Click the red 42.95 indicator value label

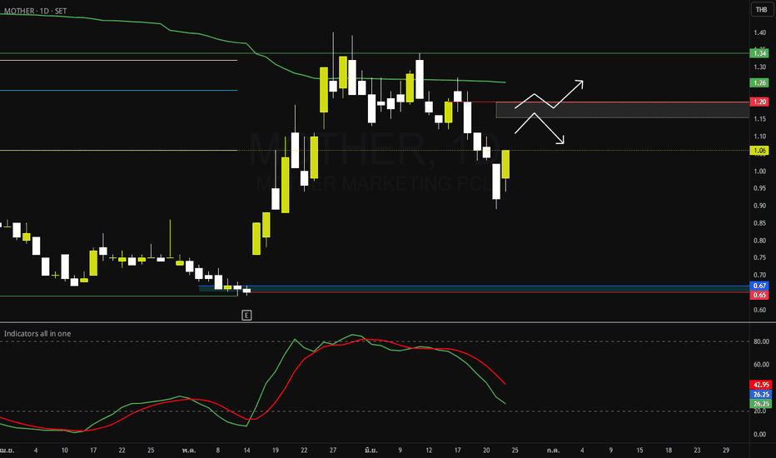click(760, 385)
